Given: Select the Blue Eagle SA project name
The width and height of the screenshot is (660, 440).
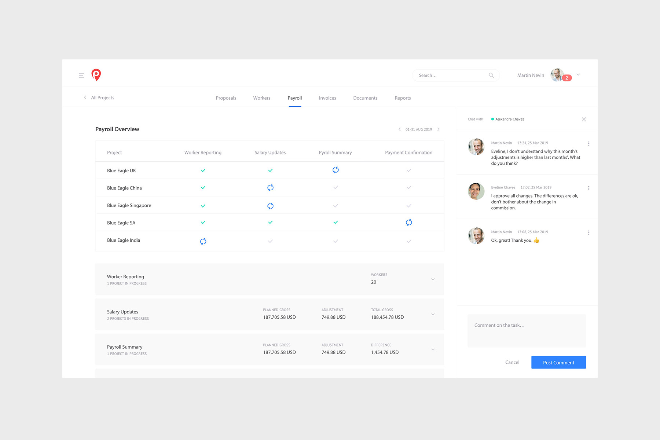Looking at the screenshot, I should [121, 223].
